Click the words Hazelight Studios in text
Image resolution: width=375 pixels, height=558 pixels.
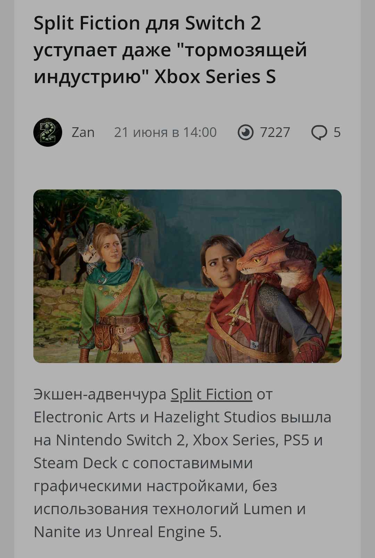pos(215,417)
